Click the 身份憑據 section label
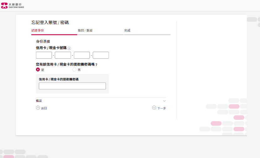Screen dimensions: 260x158 point(43,41)
